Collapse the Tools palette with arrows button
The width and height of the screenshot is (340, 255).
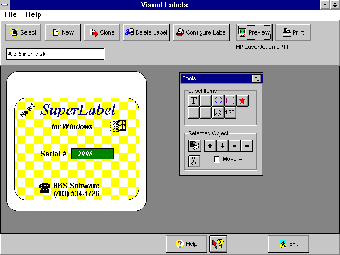(257, 79)
